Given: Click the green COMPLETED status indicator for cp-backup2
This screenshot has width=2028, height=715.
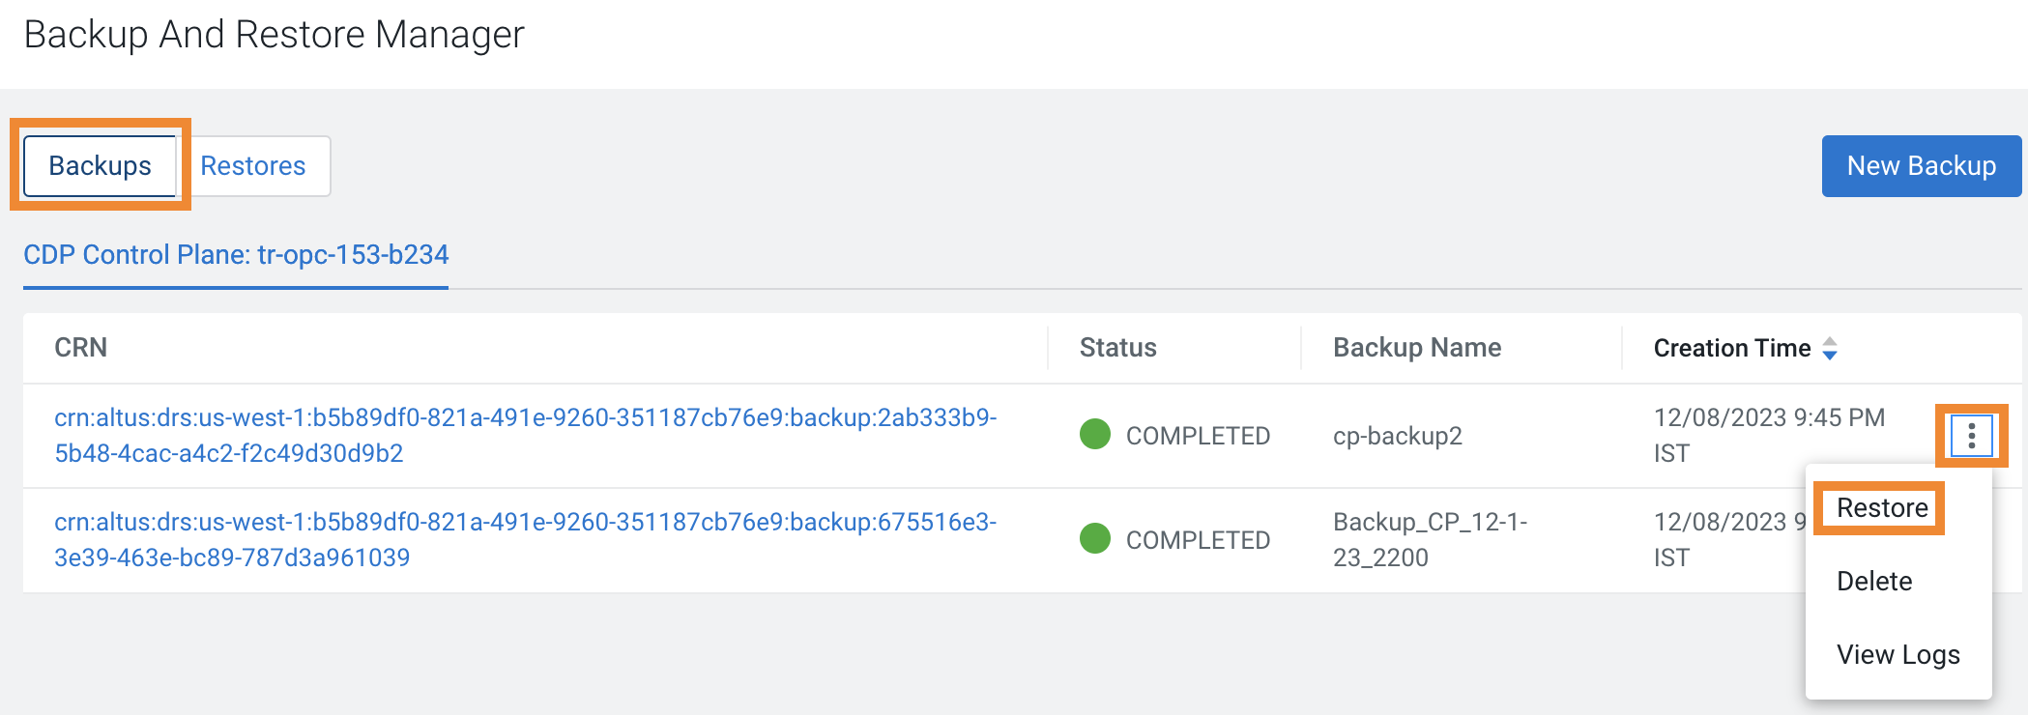Looking at the screenshot, I should coord(1094,436).
